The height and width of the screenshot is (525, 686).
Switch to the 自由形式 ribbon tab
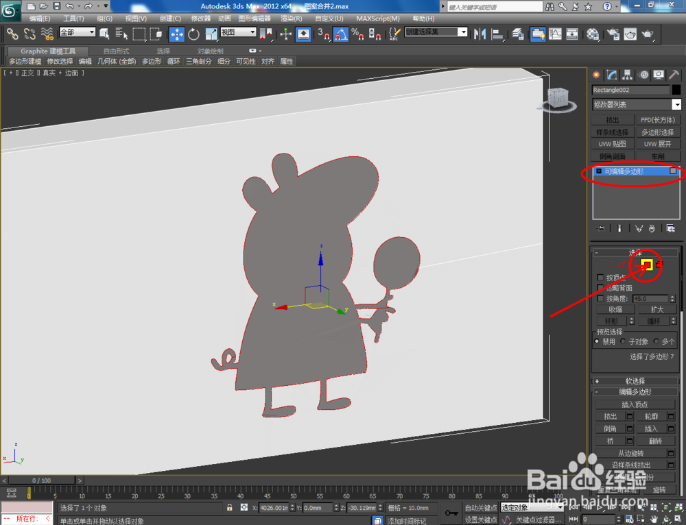(117, 51)
